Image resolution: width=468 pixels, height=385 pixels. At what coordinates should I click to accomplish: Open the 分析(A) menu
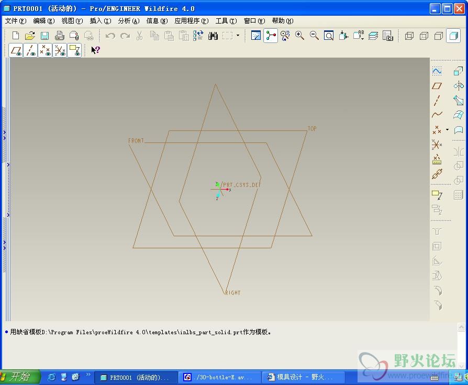click(129, 21)
